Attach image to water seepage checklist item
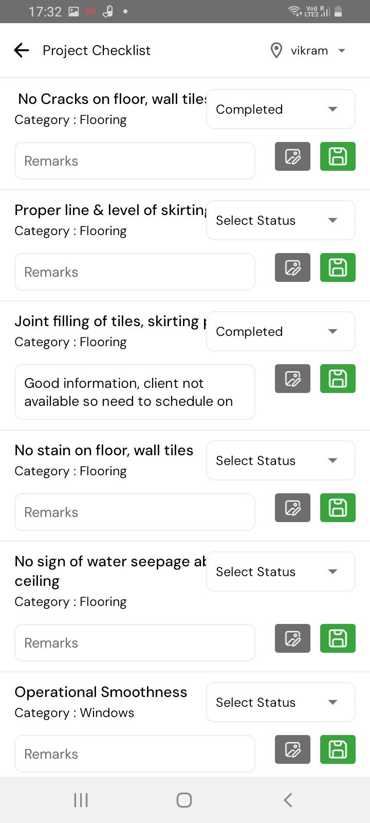 292,638
